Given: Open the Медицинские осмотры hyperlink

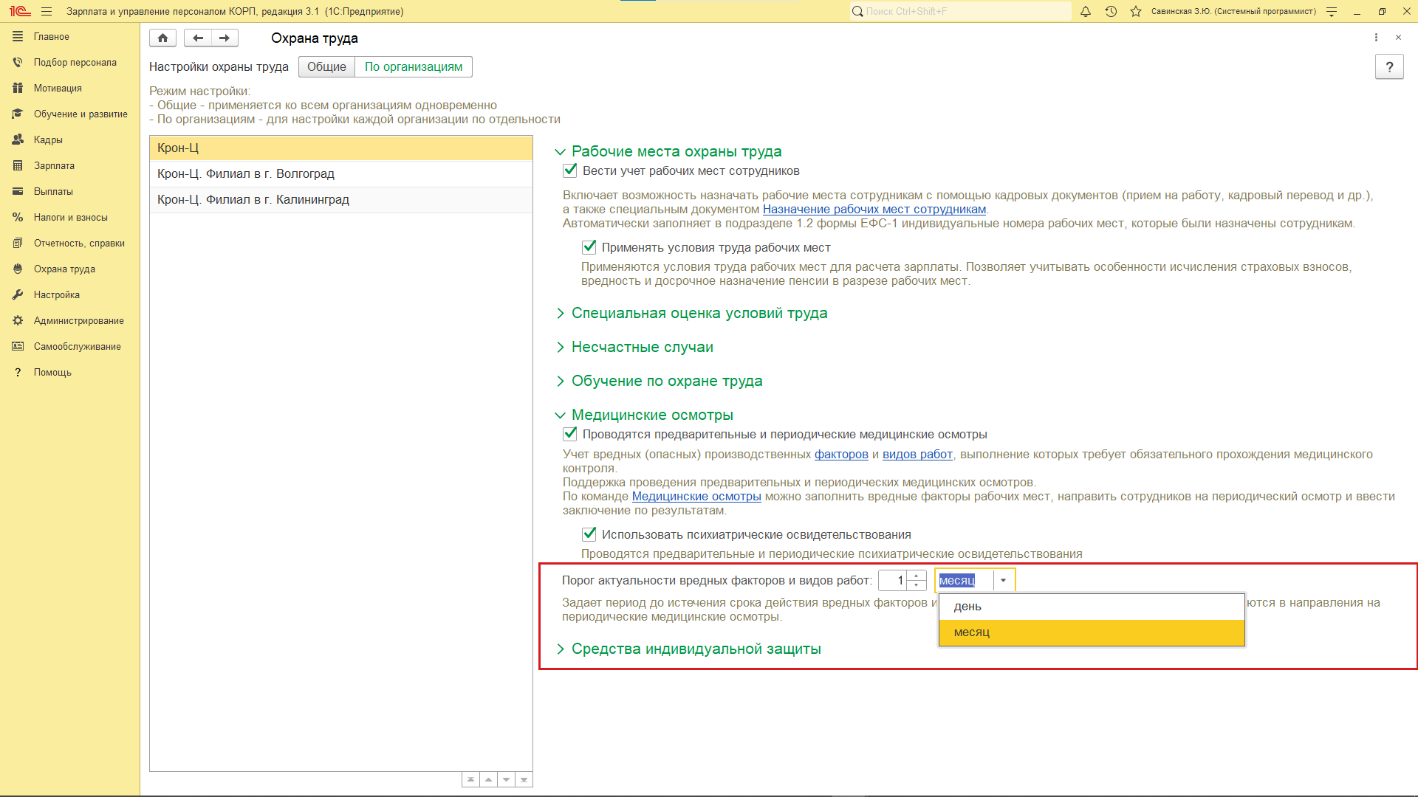Looking at the screenshot, I should (x=696, y=496).
